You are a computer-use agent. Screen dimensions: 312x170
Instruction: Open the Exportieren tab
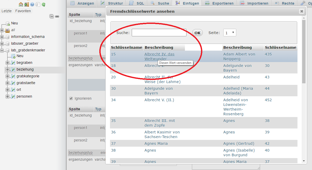point(219,3)
